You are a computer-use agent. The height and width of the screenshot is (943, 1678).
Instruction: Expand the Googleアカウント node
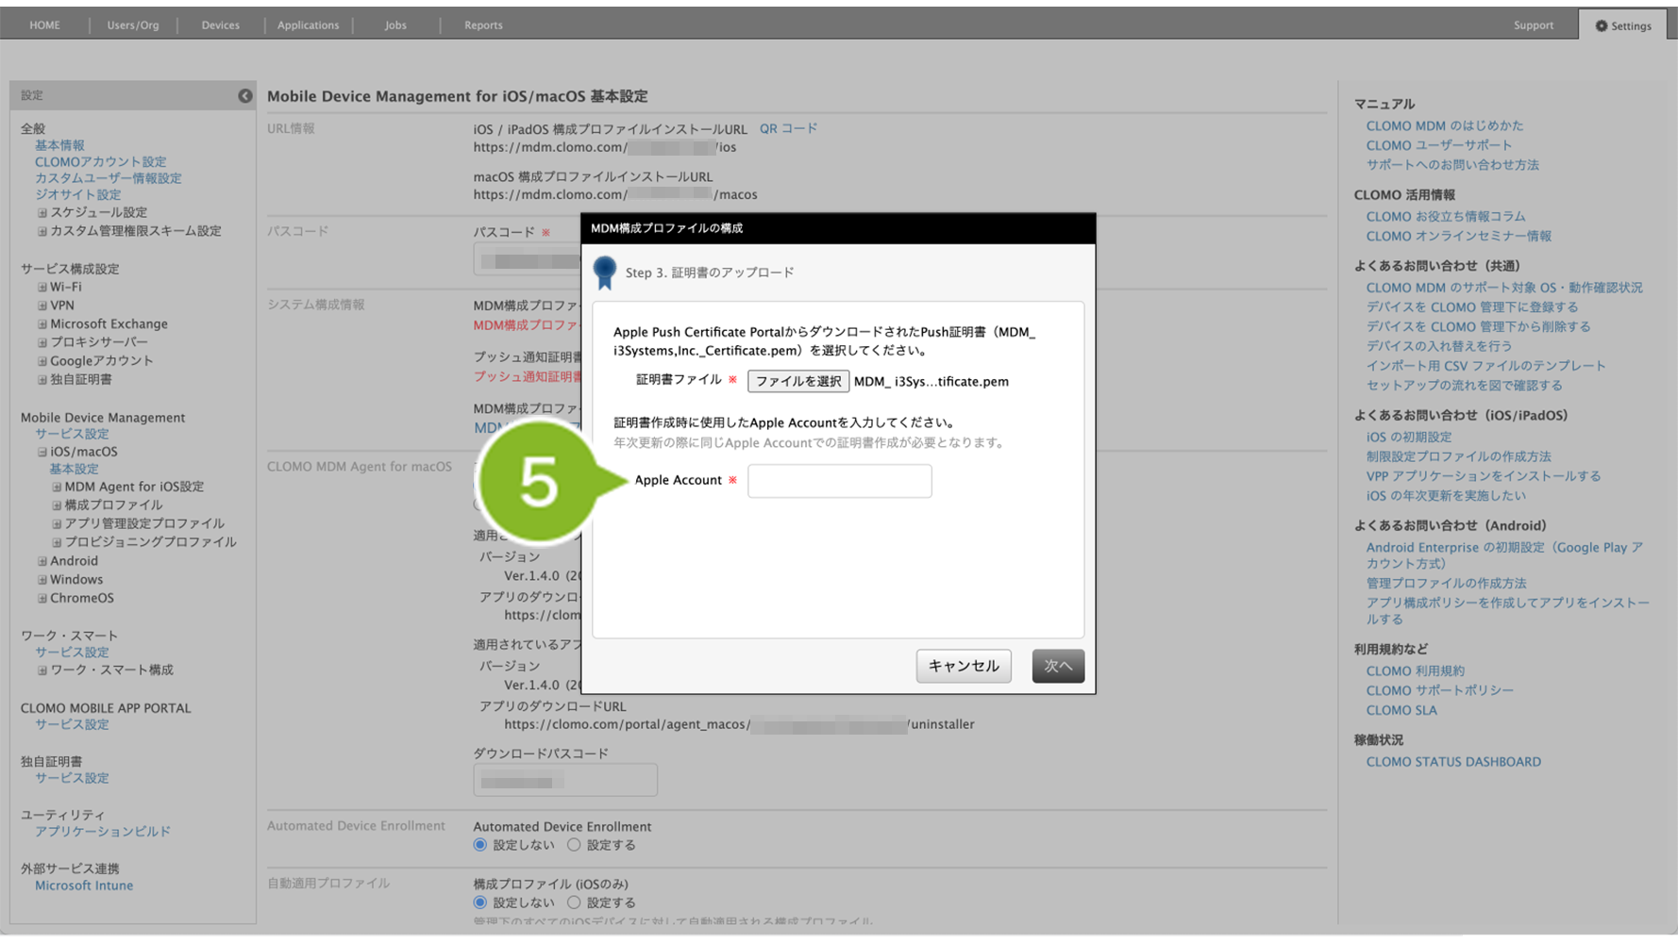pyautogui.click(x=42, y=361)
